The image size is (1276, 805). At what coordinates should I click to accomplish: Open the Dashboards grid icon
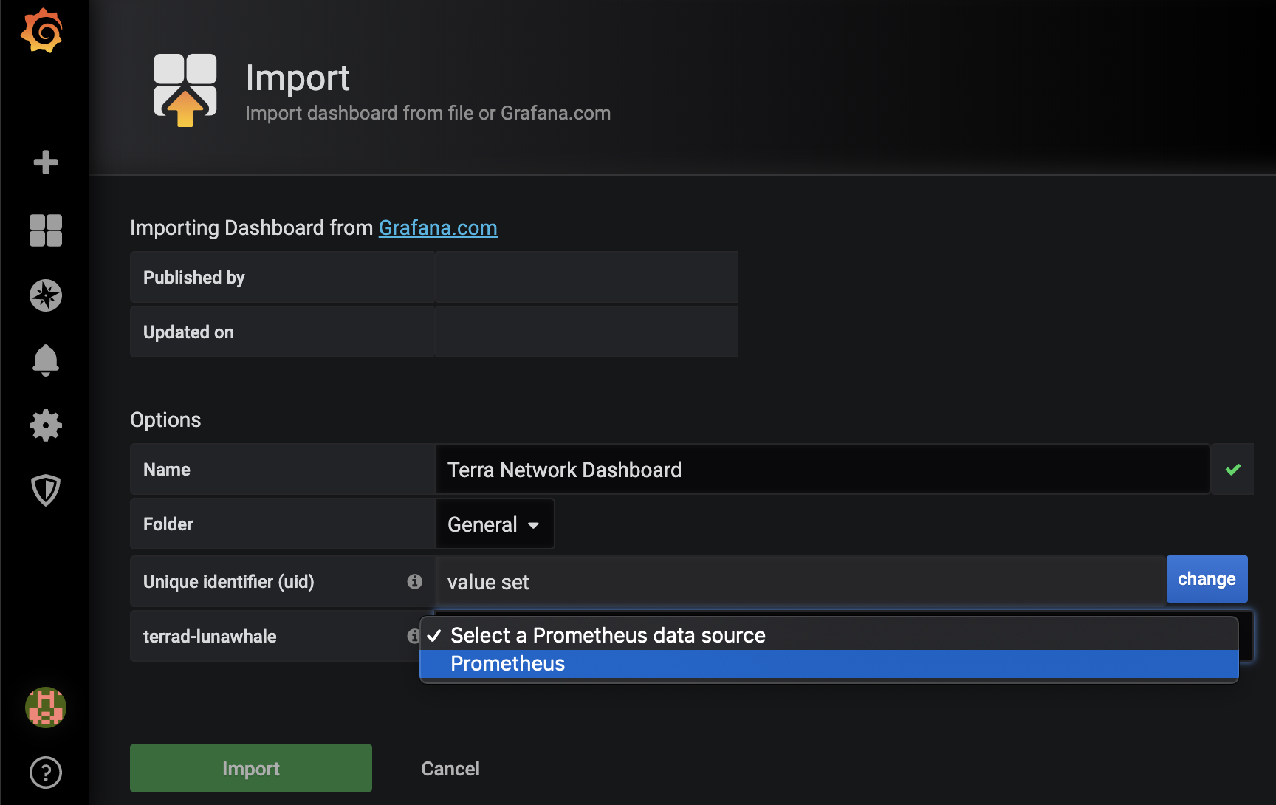tap(46, 230)
